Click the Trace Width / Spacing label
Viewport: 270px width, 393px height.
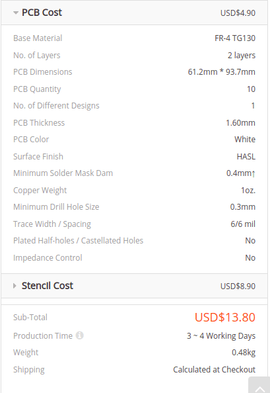pos(52,224)
